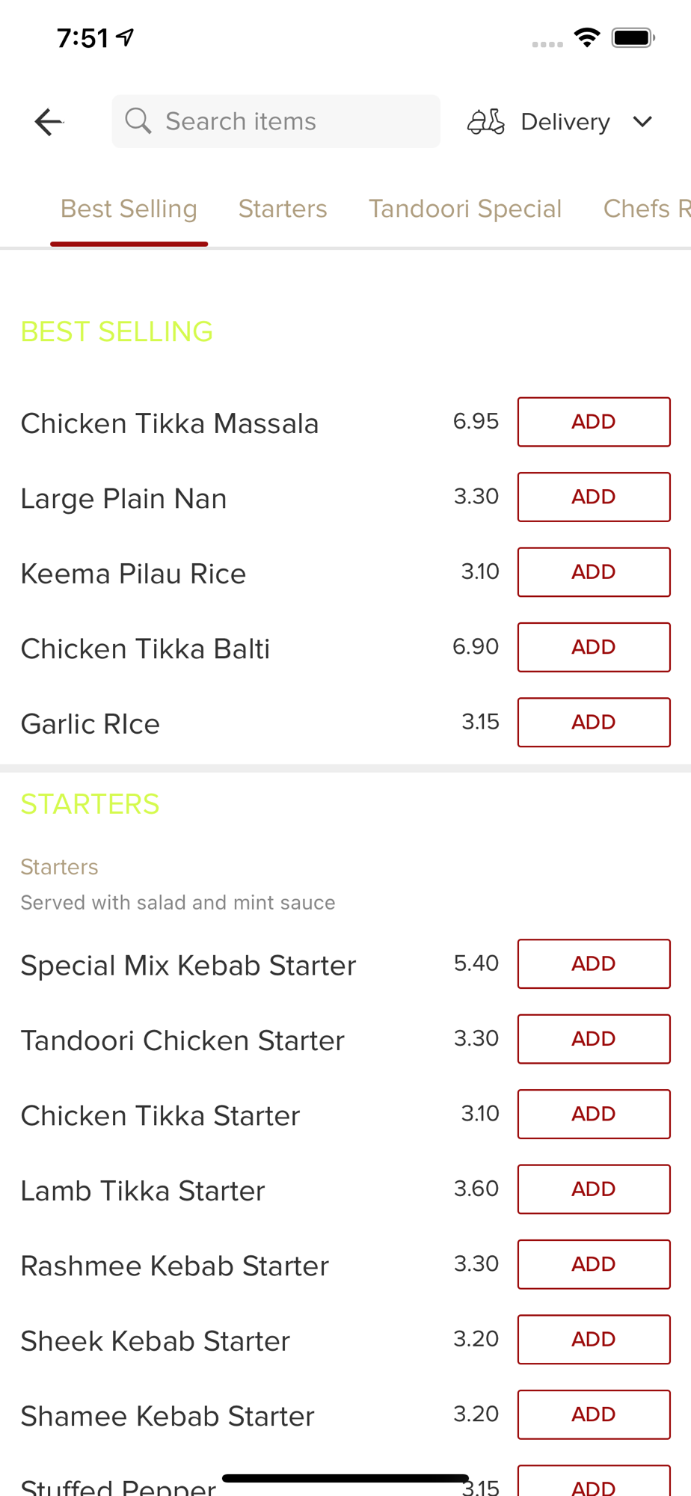Image resolution: width=691 pixels, height=1496 pixels.
Task: Open the Chefs tab
Action: 645,209
